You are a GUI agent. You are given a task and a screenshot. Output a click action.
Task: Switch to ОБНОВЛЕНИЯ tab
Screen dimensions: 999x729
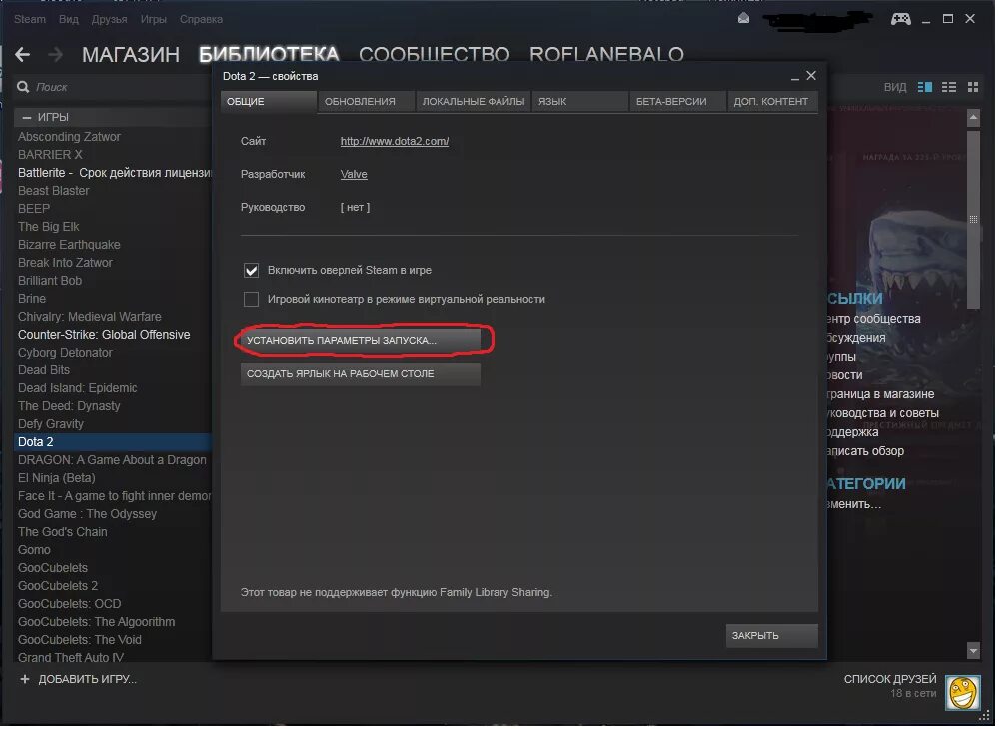point(366,101)
